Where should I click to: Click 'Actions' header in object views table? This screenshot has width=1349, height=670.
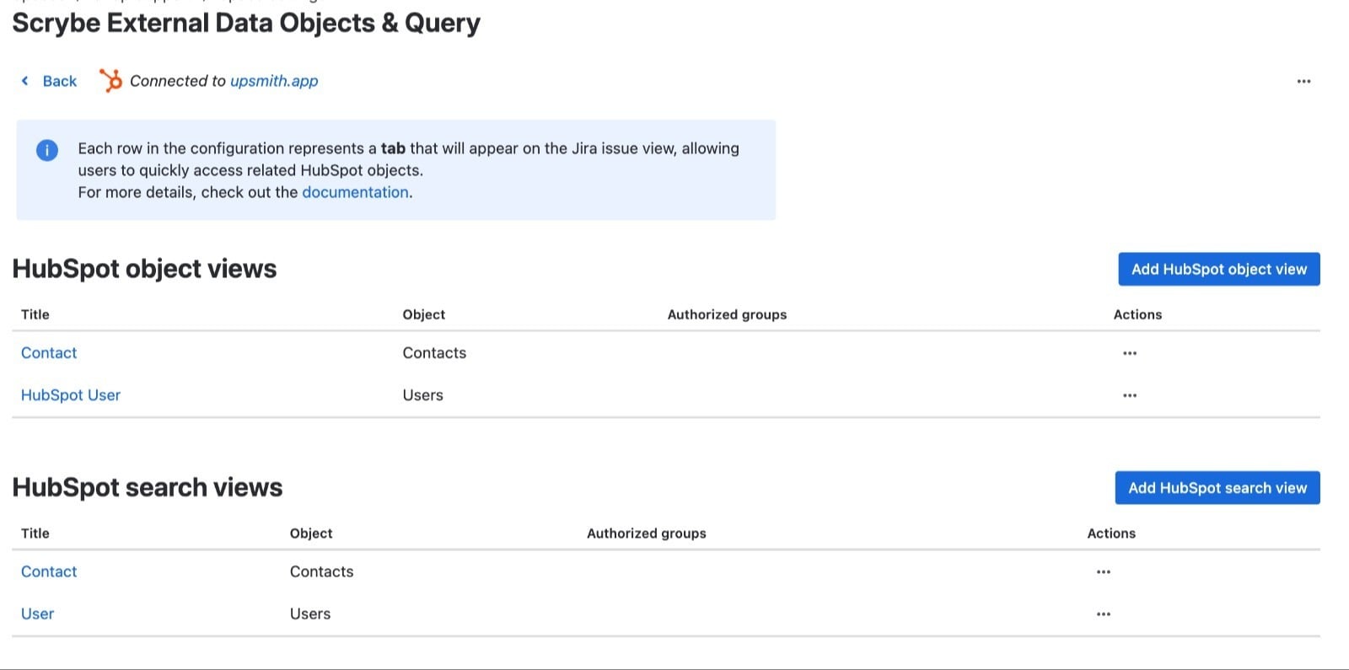point(1137,314)
